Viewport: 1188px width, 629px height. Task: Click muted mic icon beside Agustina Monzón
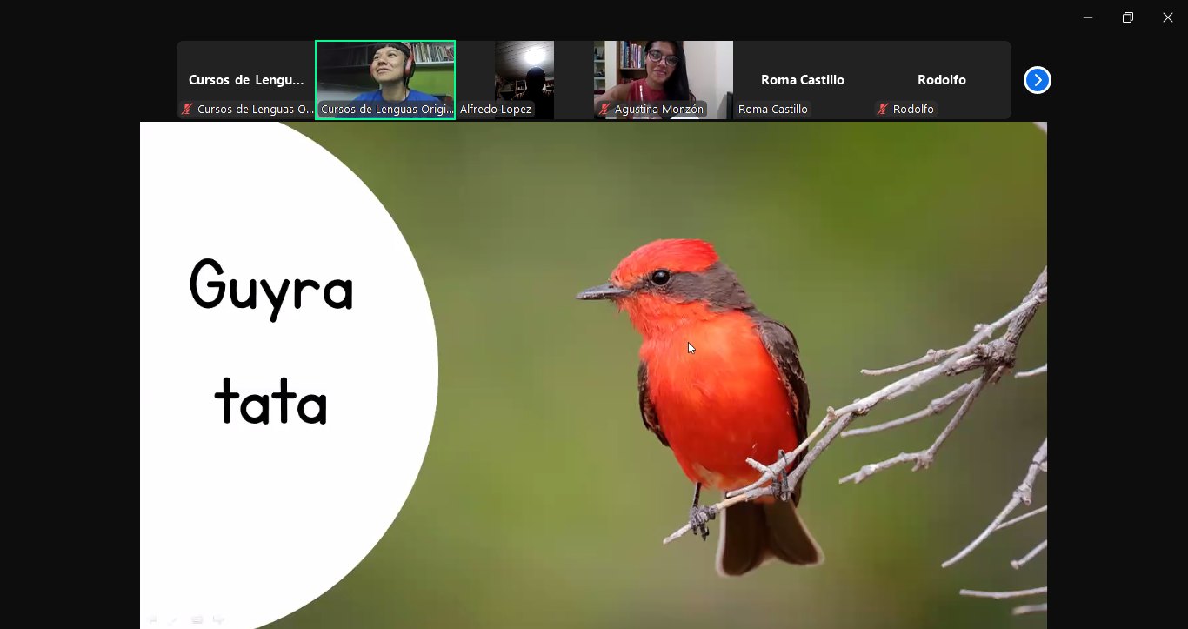click(x=604, y=110)
